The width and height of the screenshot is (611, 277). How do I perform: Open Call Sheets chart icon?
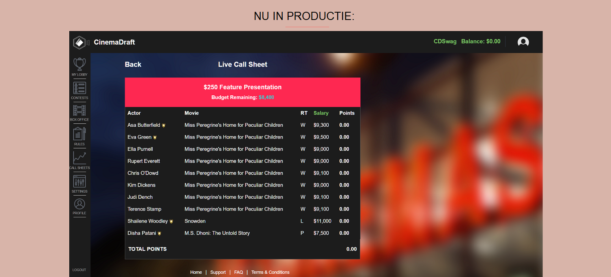pyautogui.click(x=79, y=158)
